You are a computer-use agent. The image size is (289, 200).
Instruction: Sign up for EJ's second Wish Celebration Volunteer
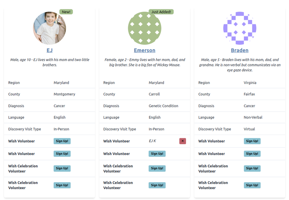coord(62,185)
